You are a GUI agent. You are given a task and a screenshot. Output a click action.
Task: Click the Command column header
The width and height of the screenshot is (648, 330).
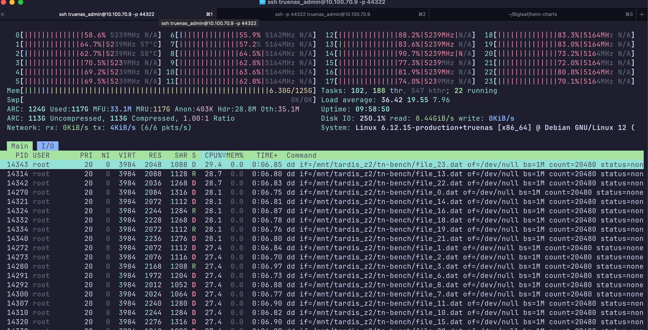301,155
